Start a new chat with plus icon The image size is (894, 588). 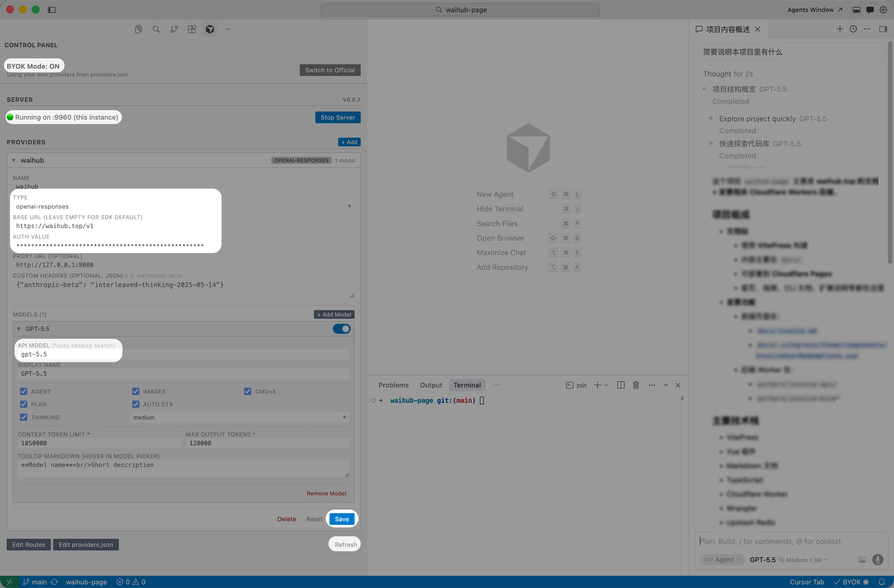pos(840,29)
